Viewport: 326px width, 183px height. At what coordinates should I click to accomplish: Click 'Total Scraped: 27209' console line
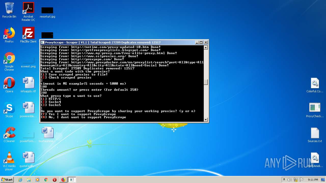pyautogui.click(x=87, y=68)
